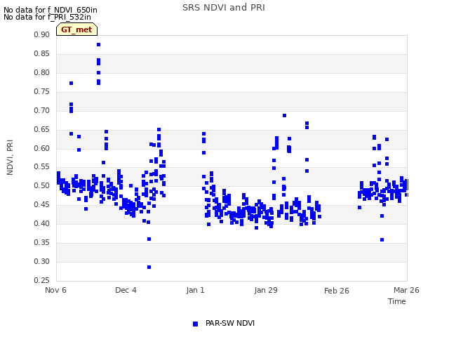The image size is (449, 337).
Task: Click the 0.70 y-axis tick label
Action: point(41,110)
